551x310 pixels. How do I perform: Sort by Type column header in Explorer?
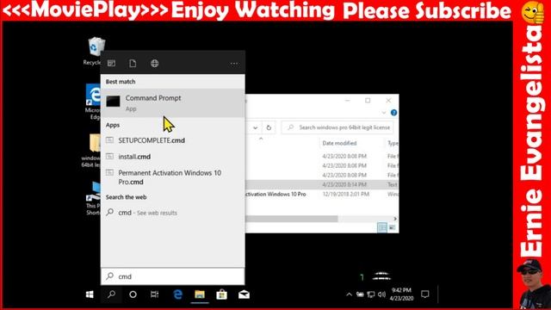click(393, 143)
